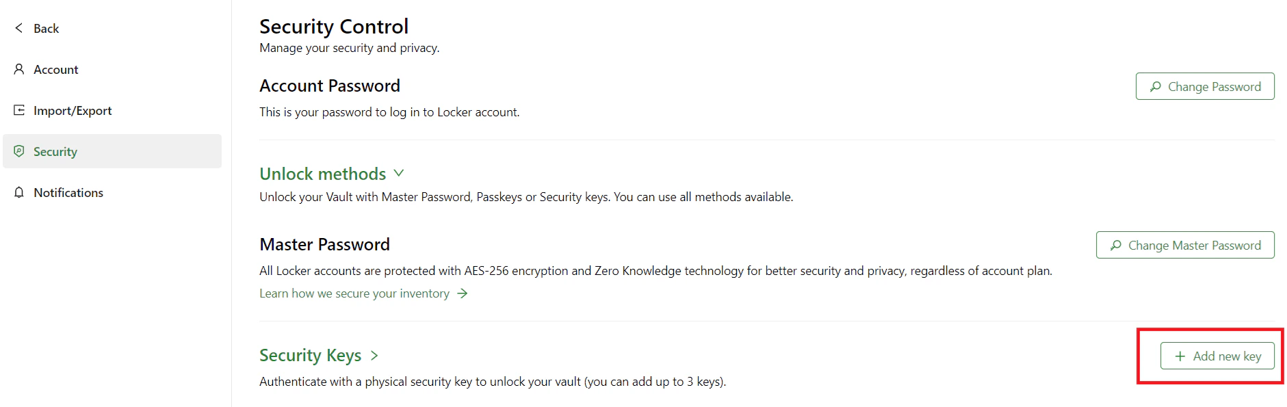
Task: Click Back to leave Security Control
Action: (45, 27)
